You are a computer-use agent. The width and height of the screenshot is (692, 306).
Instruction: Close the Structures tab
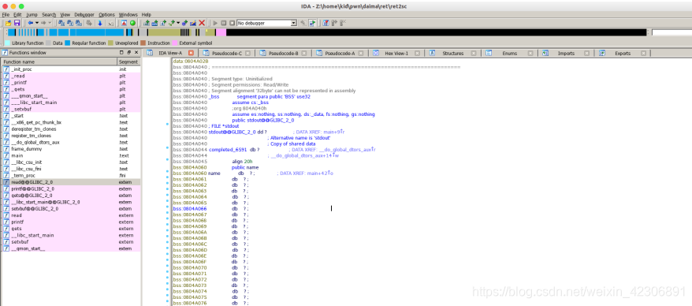tap(473, 53)
